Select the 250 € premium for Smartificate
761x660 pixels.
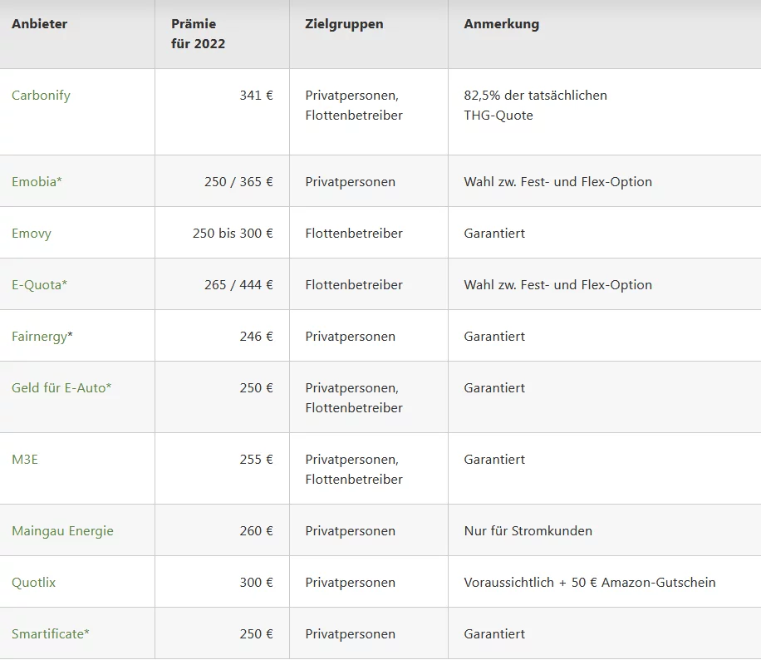pos(256,633)
